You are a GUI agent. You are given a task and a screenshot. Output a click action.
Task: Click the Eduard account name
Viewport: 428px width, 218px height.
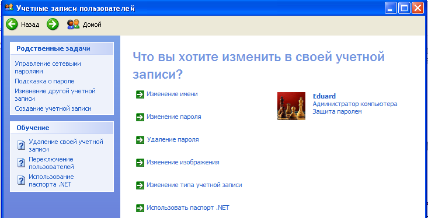coord(324,96)
